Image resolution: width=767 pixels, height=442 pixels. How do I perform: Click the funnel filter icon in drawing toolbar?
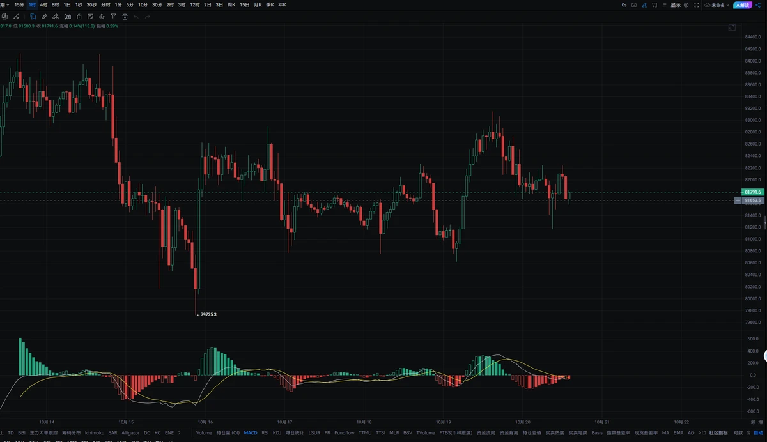pyautogui.click(x=113, y=16)
